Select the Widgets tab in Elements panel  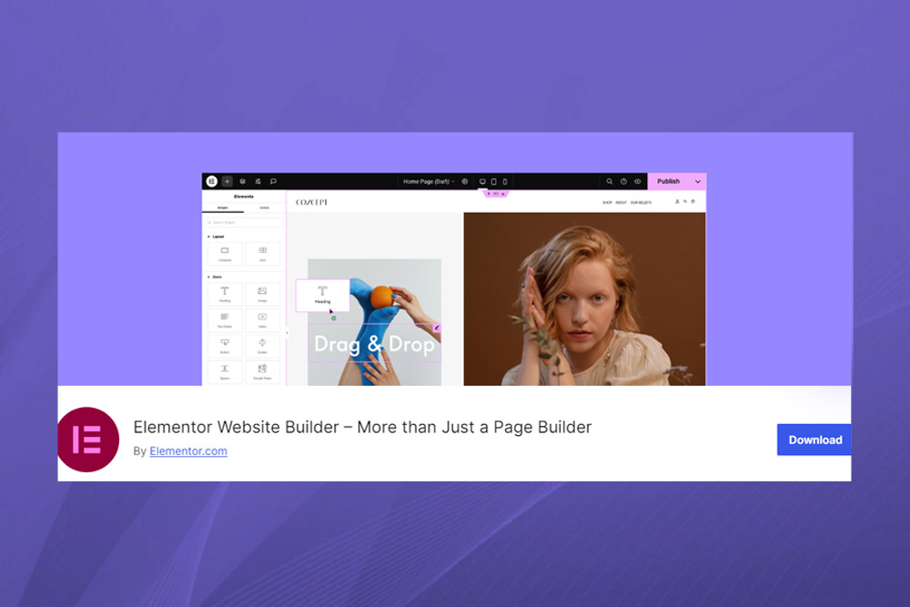[x=223, y=207]
